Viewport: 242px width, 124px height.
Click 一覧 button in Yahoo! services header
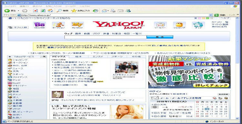[x=43, y=57]
